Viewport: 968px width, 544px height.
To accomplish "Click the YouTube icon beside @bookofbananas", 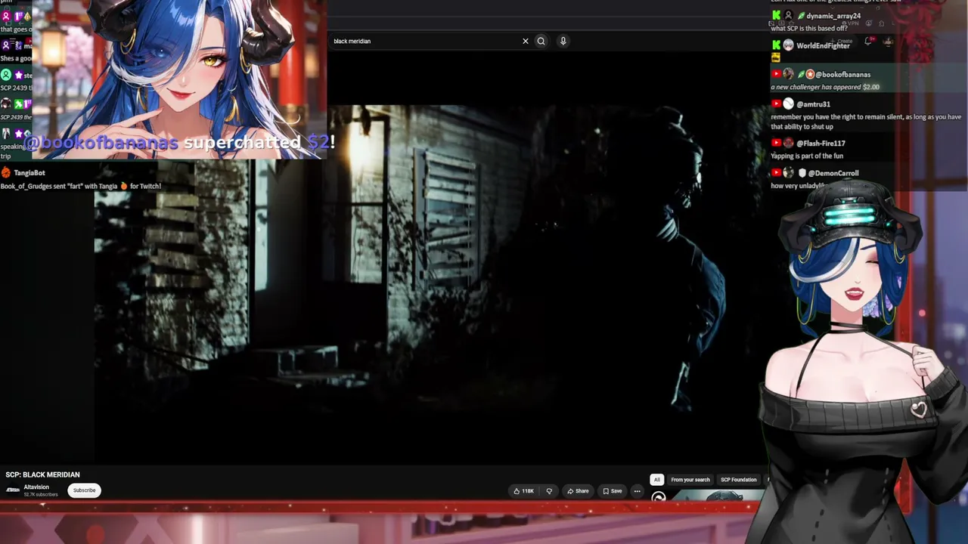I will click(x=776, y=74).
